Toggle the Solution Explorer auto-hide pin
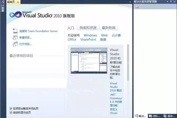 [x=171, y=2]
